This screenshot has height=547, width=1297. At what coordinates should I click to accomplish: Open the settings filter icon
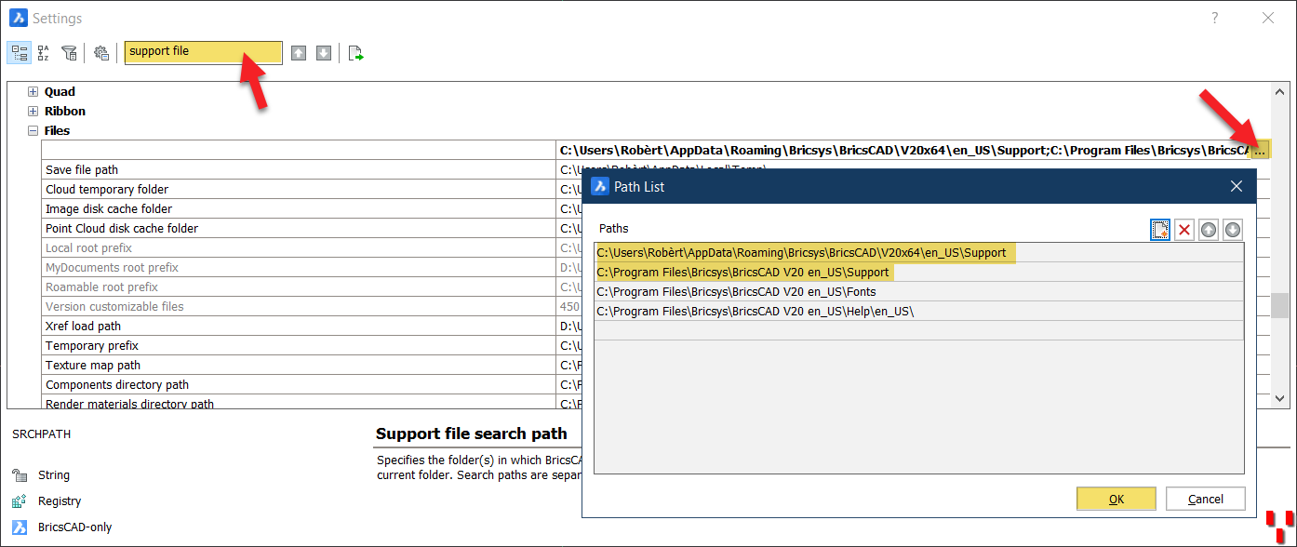click(69, 52)
